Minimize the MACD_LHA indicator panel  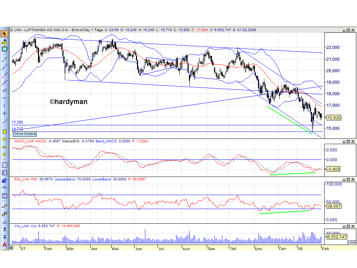point(343,141)
